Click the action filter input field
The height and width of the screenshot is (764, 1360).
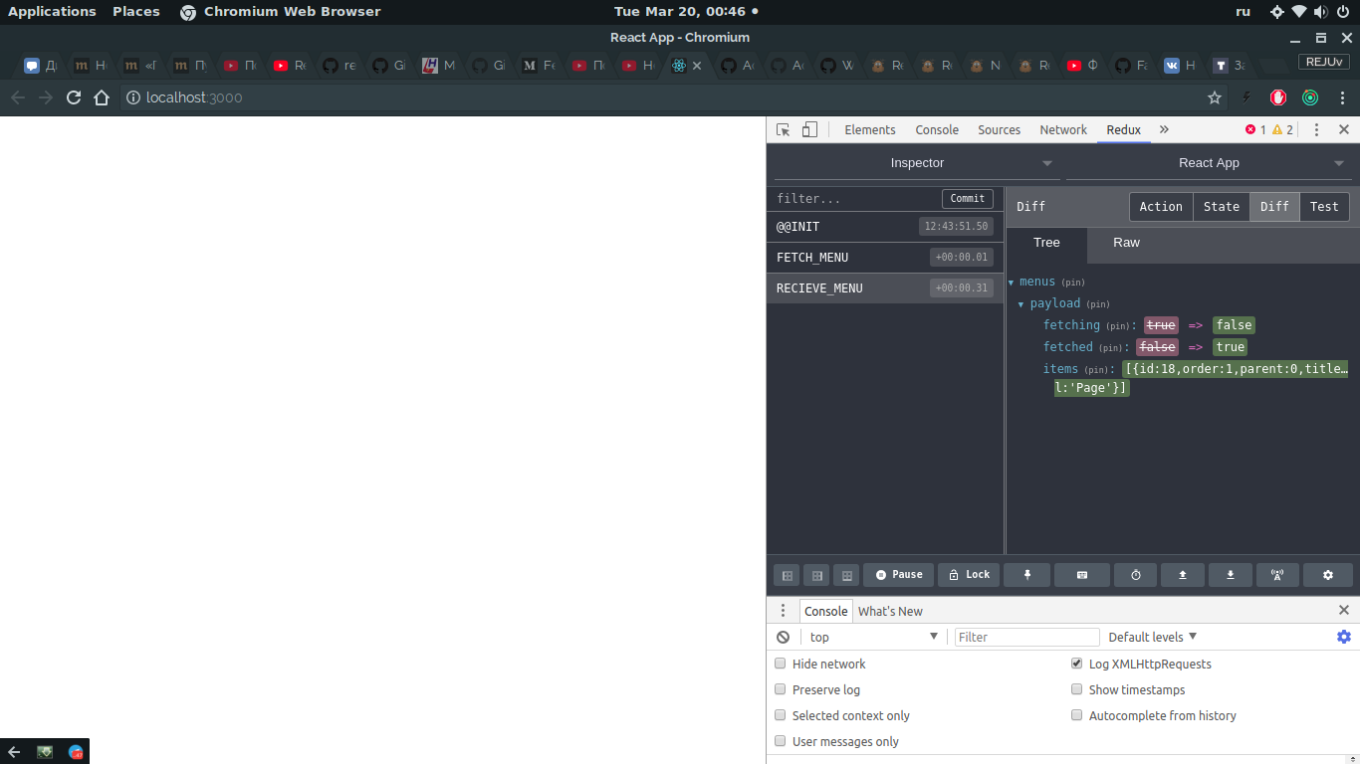pyautogui.click(x=854, y=199)
